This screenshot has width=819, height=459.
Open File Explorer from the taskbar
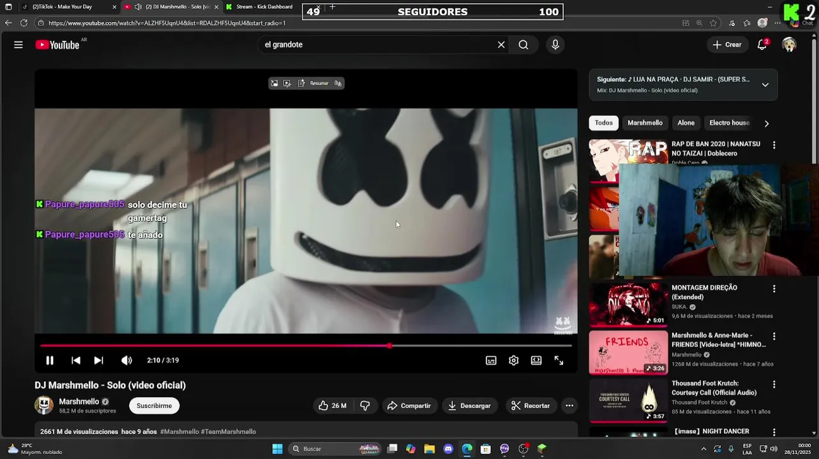(x=430, y=449)
